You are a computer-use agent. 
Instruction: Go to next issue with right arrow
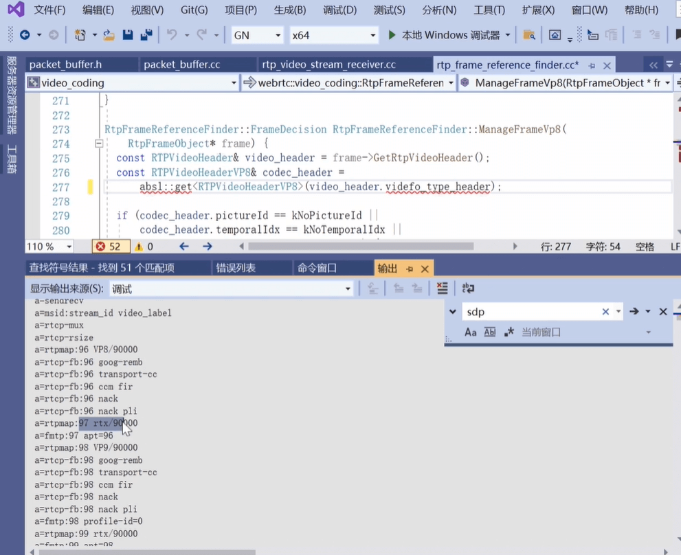click(208, 247)
